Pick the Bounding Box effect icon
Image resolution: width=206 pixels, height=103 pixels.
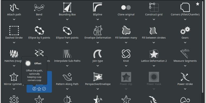(67, 8)
